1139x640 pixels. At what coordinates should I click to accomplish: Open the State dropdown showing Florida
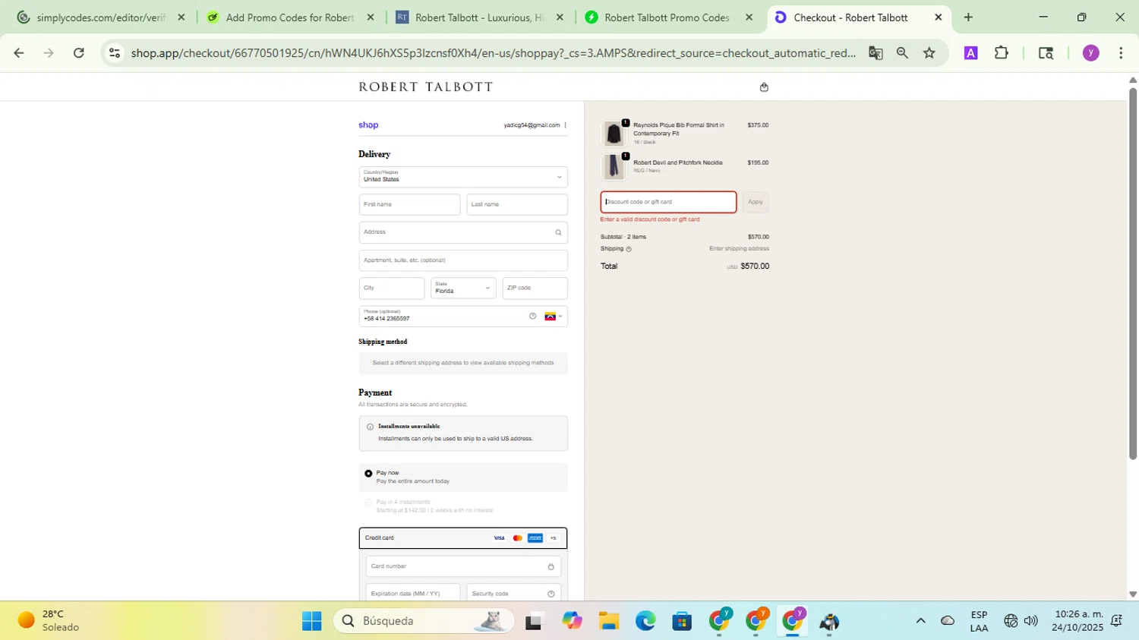coord(463,288)
